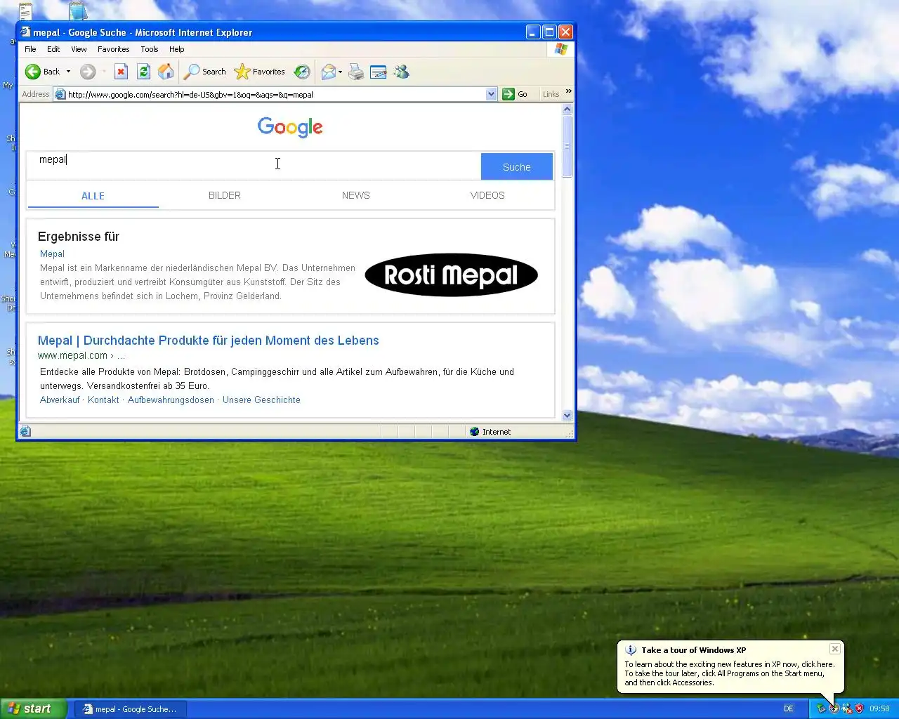Open the Messenger toolbar icon

(x=401, y=72)
